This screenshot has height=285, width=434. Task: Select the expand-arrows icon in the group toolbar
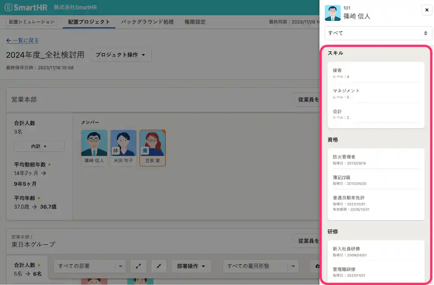click(x=138, y=266)
